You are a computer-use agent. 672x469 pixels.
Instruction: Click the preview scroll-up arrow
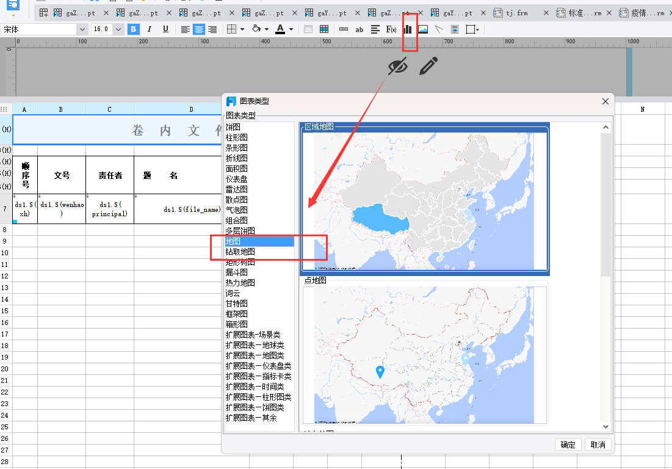point(605,127)
